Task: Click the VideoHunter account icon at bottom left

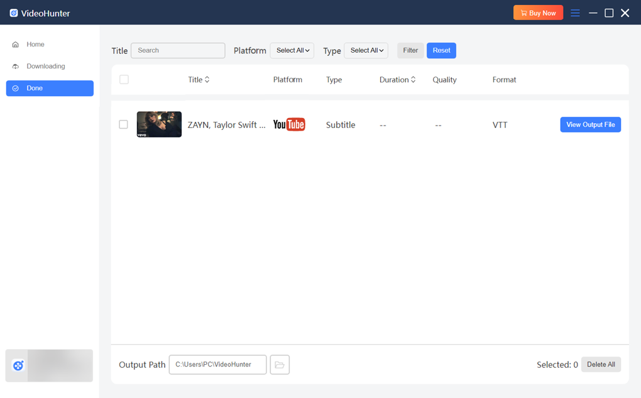Action: 18,365
